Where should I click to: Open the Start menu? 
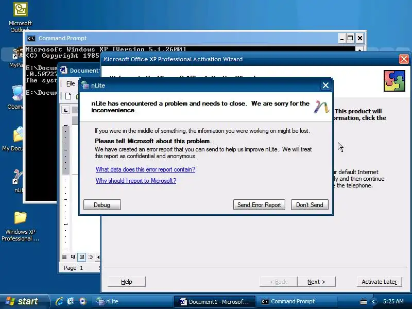[x=24, y=301]
